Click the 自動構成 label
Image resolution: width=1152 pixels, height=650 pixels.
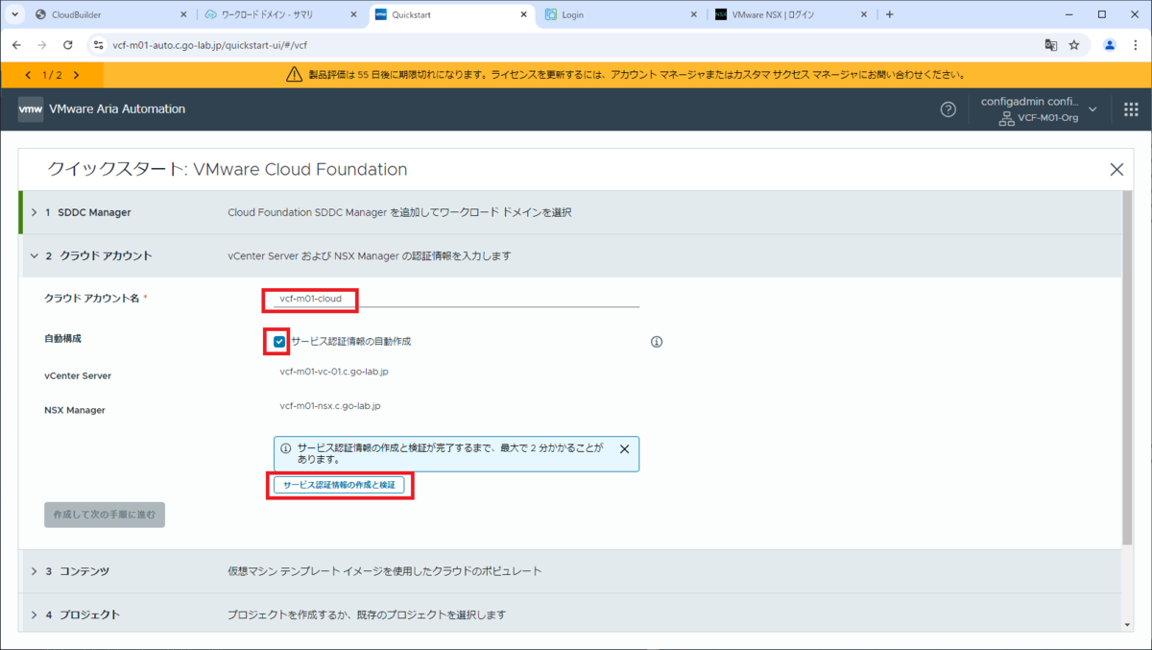(x=63, y=339)
